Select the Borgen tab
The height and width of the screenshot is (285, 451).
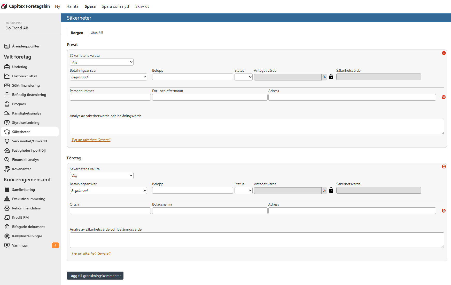[x=77, y=32]
